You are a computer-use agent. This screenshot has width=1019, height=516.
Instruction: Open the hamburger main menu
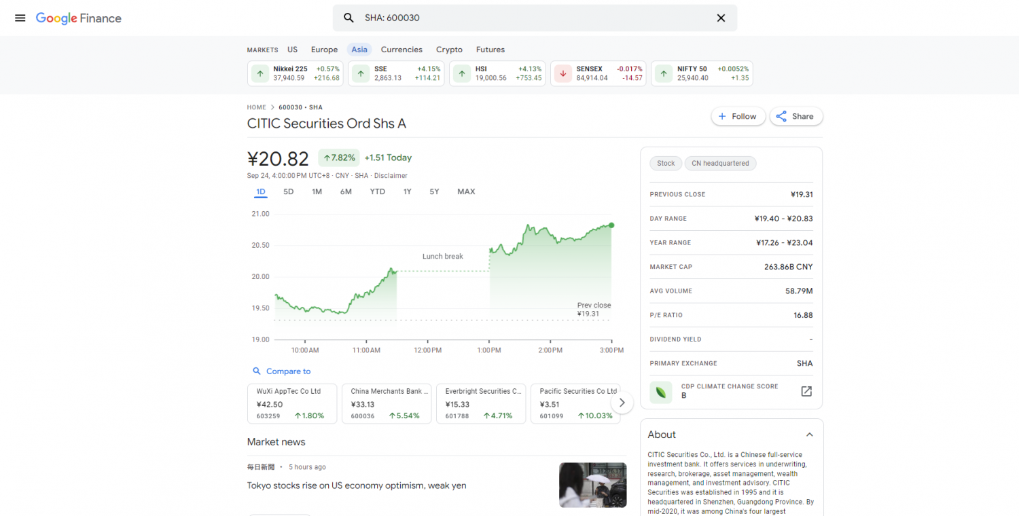point(20,18)
